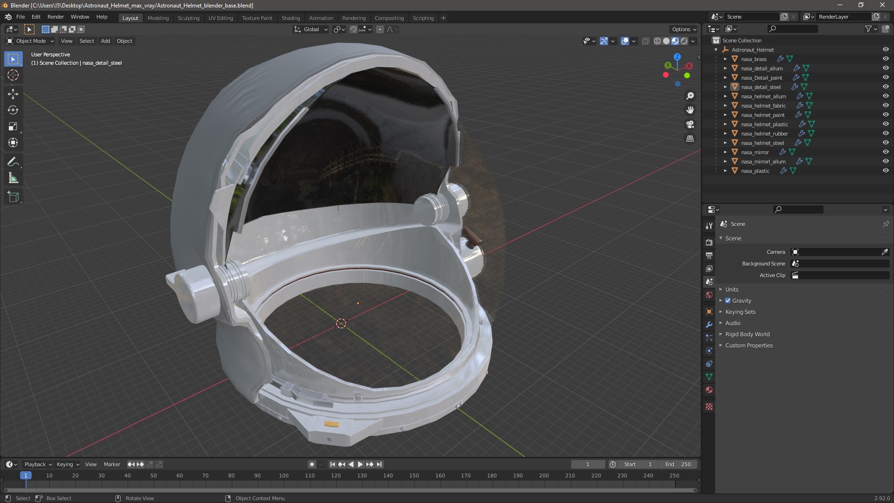Switch to the Shading workspace tab
894x503 pixels.
tap(291, 18)
